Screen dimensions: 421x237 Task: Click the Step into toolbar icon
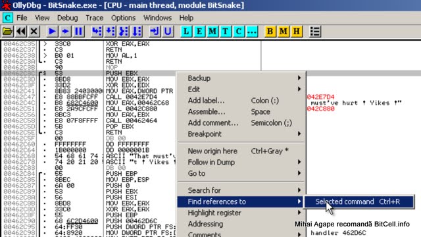point(97,32)
